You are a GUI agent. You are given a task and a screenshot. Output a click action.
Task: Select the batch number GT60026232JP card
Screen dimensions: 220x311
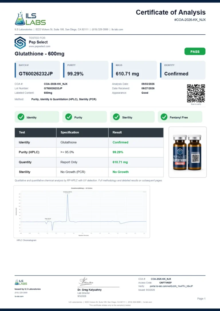[x=37, y=70]
